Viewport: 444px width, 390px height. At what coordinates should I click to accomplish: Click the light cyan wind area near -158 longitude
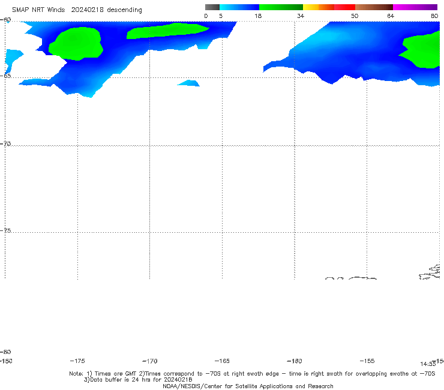[330, 37]
